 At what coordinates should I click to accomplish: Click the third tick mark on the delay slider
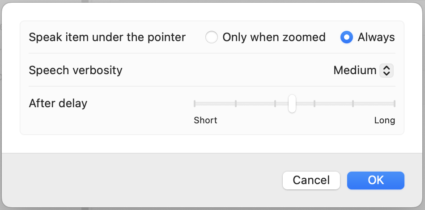[275, 104]
